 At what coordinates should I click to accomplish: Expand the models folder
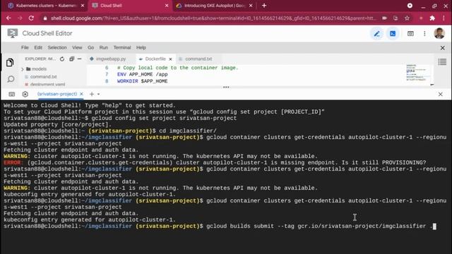(36, 69)
